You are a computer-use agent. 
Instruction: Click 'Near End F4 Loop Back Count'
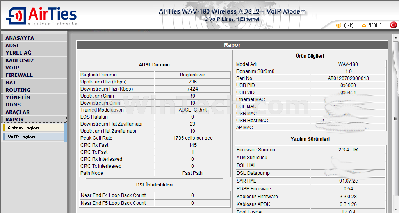[113, 195]
